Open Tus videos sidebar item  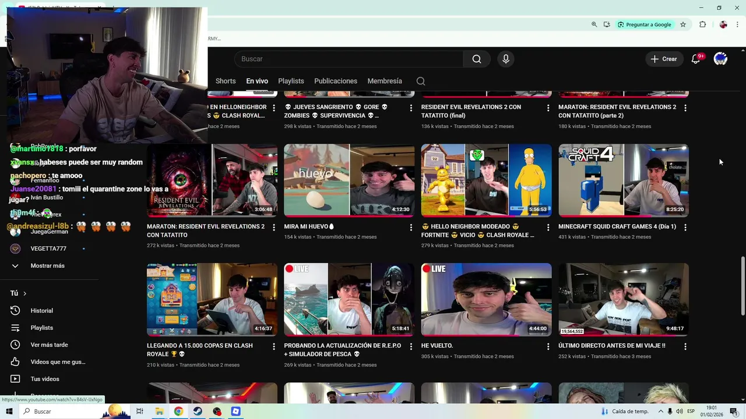pyautogui.click(x=45, y=379)
